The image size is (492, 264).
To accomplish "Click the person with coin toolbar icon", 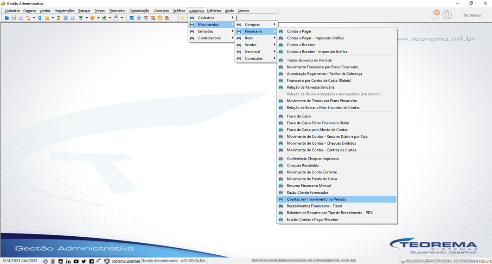I will [x=59, y=18].
